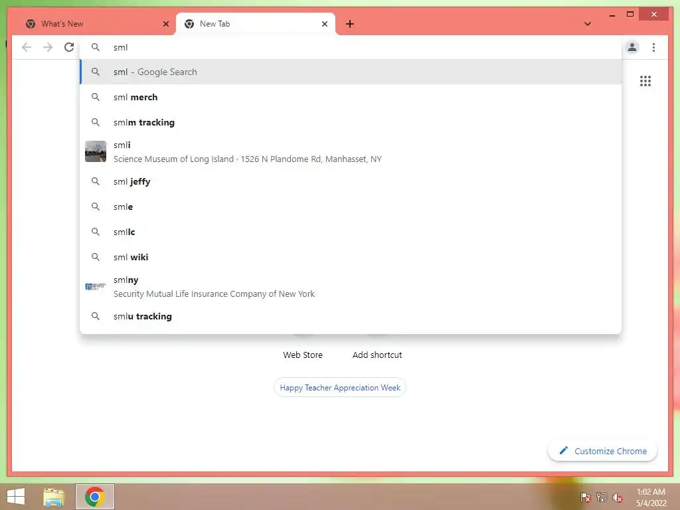Click the network tray icon

tap(601, 497)
